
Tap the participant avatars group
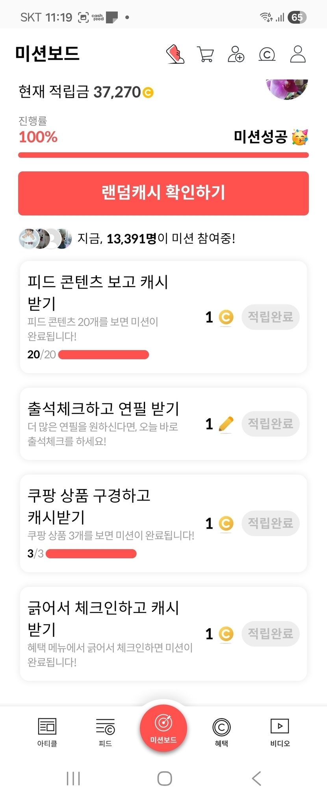tap(45, 238)
